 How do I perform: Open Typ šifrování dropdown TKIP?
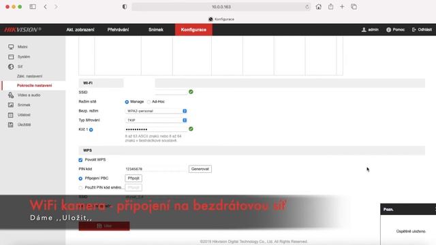[x=156, y=120]
